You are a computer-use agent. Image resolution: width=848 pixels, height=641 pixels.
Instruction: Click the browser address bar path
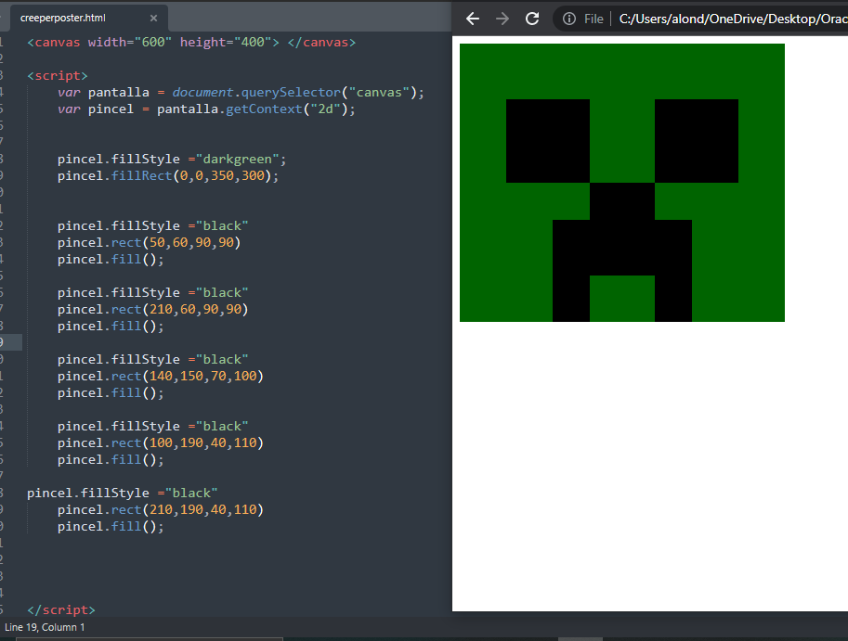(733, 19)
